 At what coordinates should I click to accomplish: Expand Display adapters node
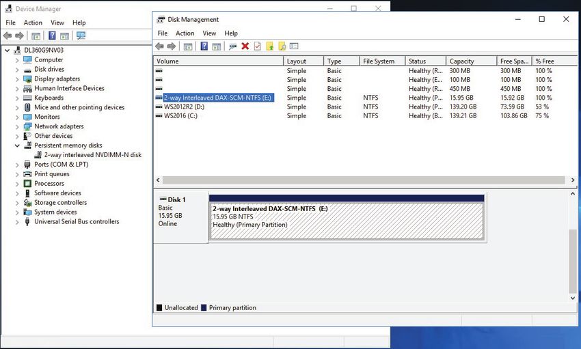[17, 79]
